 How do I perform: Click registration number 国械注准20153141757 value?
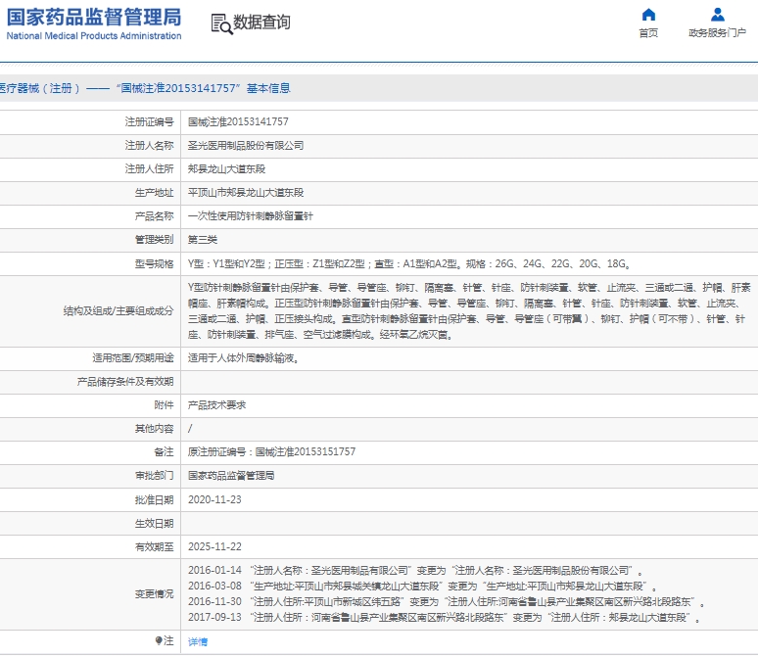tap(238, 121)
